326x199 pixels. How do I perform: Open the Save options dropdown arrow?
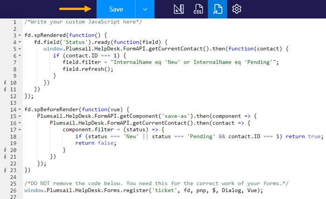[x=145, y=9]
